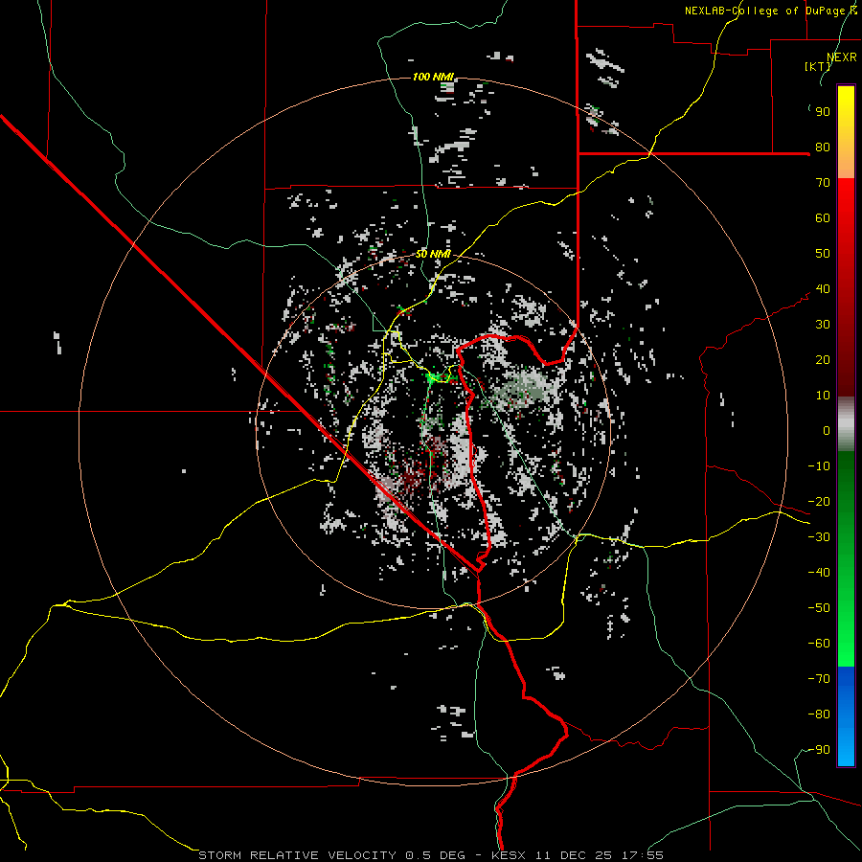Click the 90 value on the velocity scale
The image size is (862, 862).
[x=823, y=112]
